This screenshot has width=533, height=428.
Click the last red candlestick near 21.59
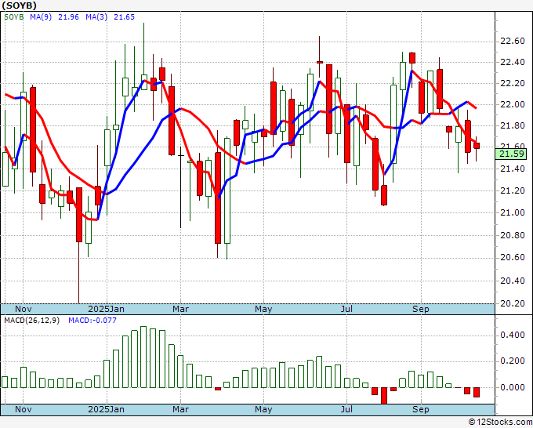(477, 145)
